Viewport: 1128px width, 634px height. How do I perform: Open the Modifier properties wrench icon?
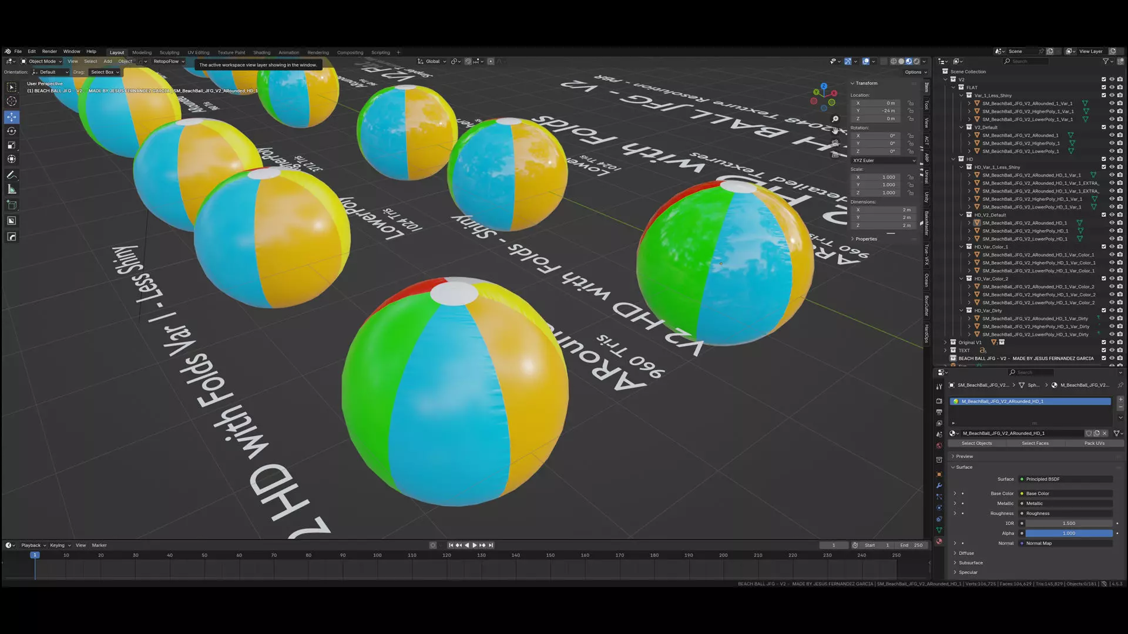[939, 485]
